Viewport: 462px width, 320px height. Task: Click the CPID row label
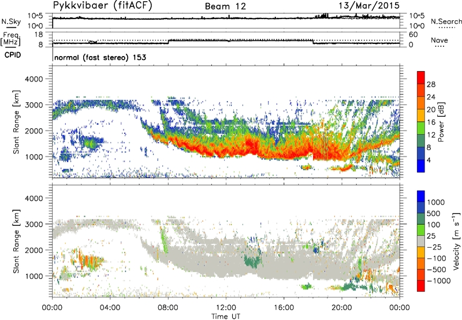click(x=13, y=55)
